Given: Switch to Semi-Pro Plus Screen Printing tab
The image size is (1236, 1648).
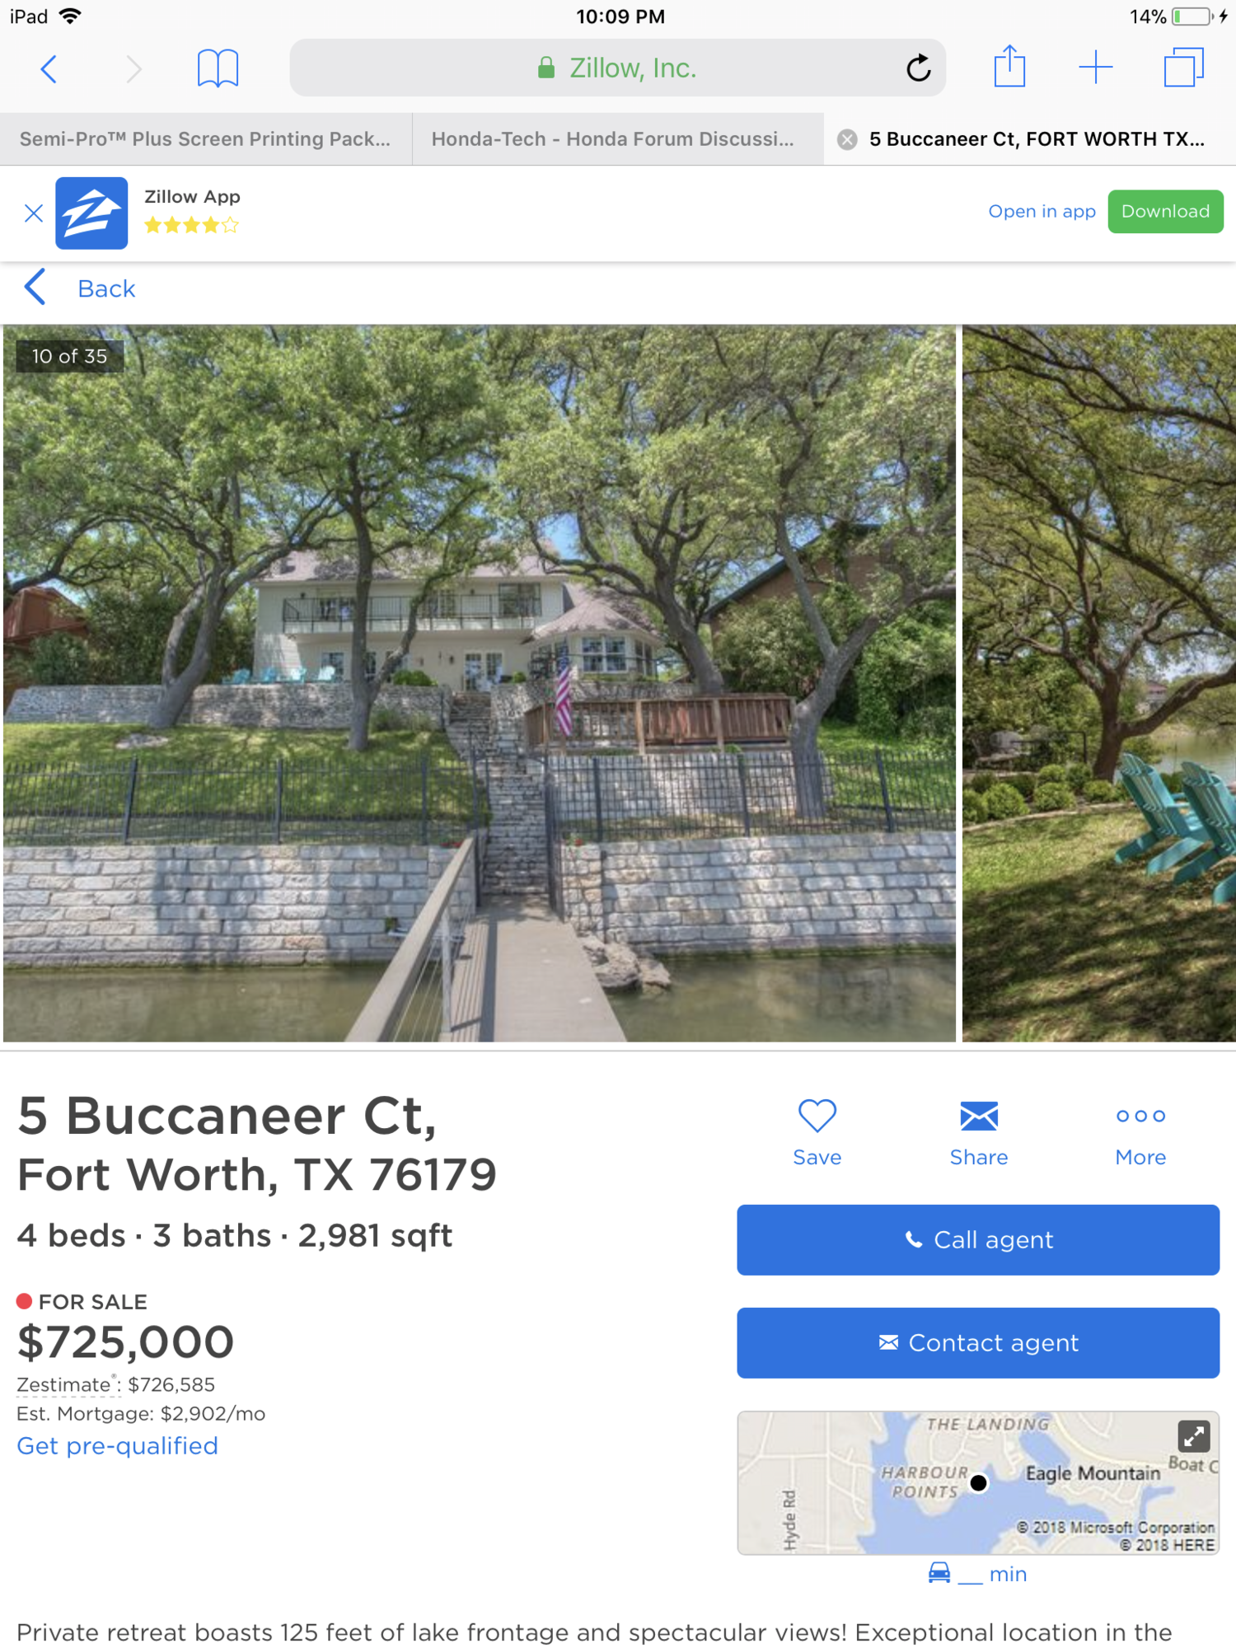Looking at the screenshot, I should click(x=205, y=139).
